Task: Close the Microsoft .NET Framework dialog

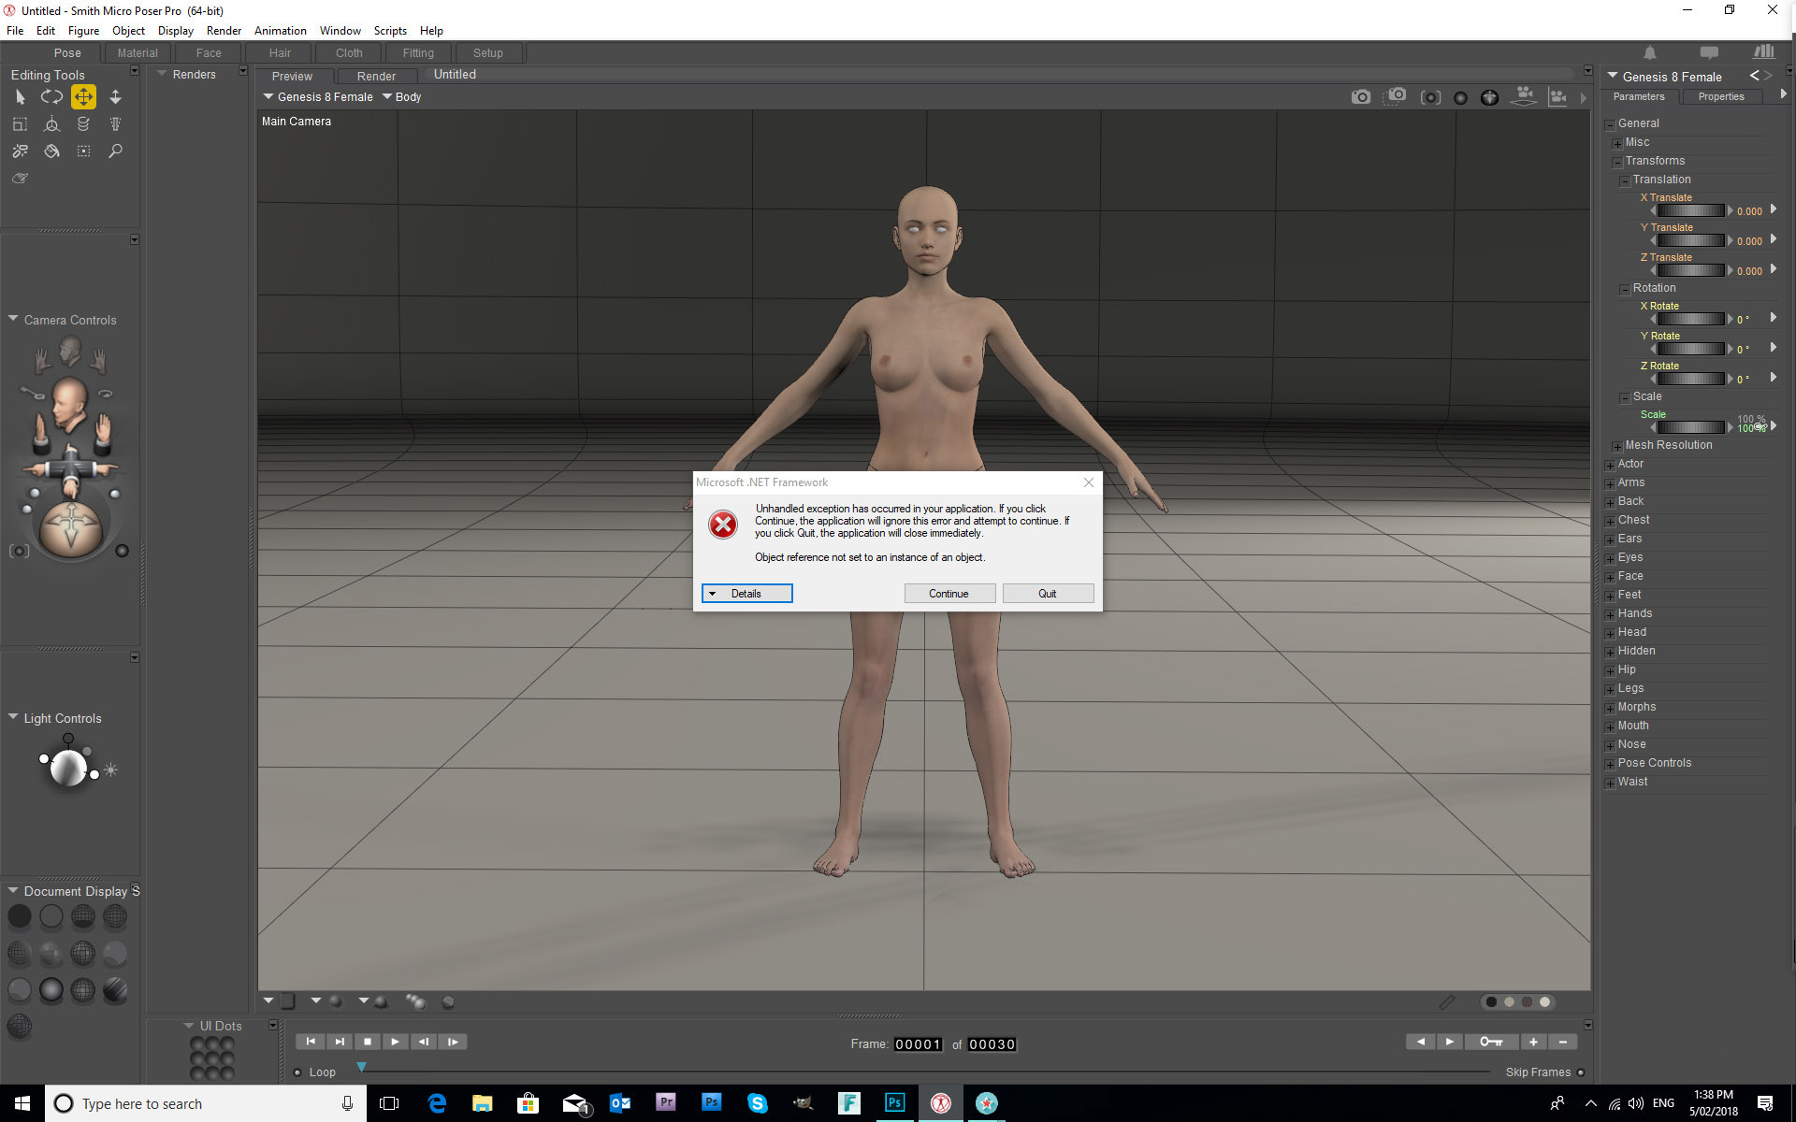Action: click(1089, 482)
